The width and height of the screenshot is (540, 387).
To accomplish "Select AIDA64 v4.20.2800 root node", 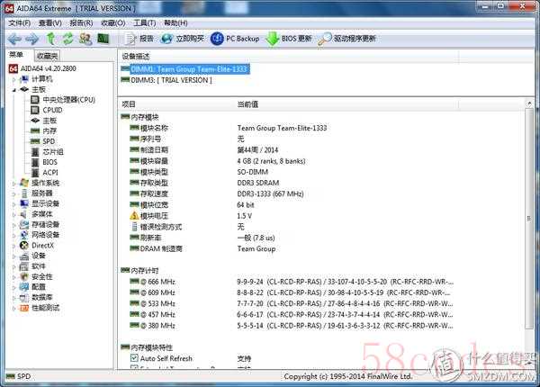I will click(x=42, y=68).
